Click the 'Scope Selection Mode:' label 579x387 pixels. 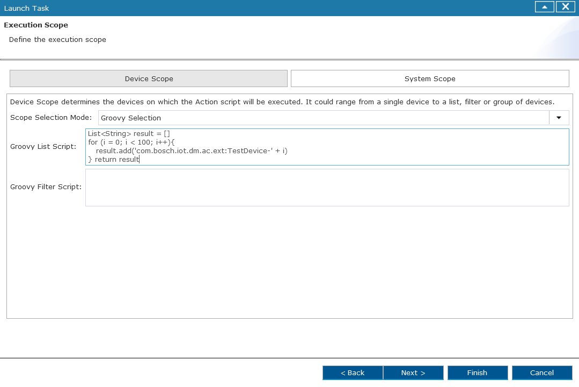click(x=51, y=117)
